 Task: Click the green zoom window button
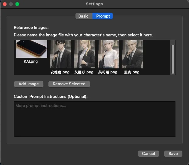tap(17, 4)
